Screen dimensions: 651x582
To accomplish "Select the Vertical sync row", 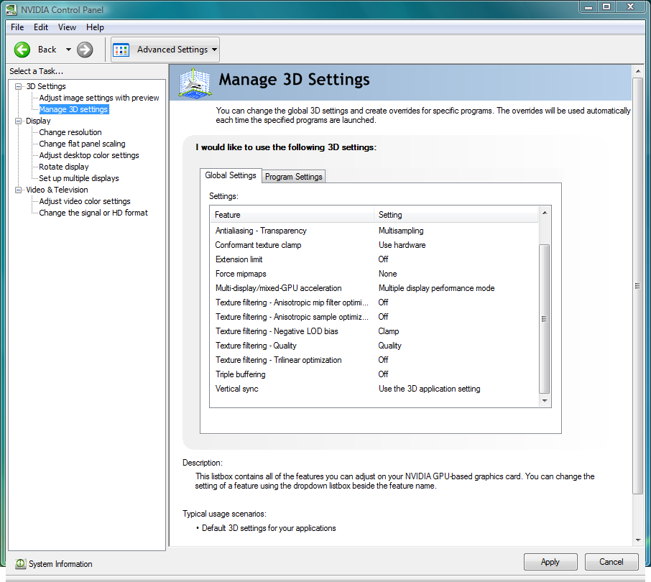I will 374,389.
